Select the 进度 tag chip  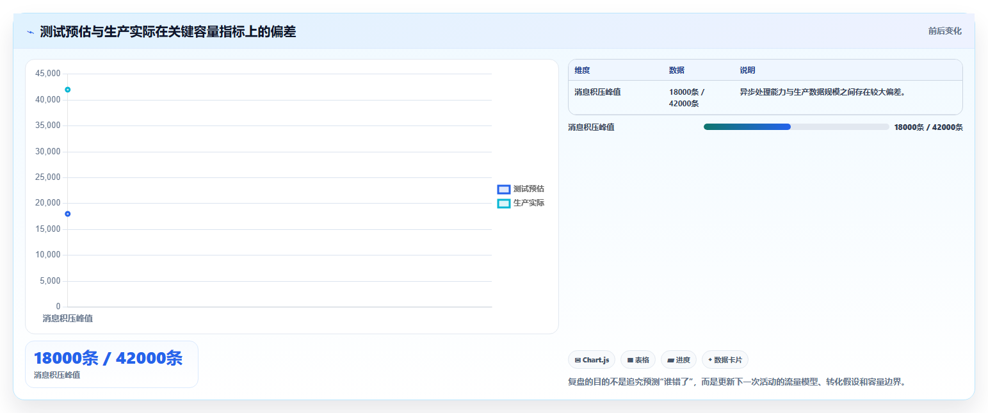[x=679, y=360]
